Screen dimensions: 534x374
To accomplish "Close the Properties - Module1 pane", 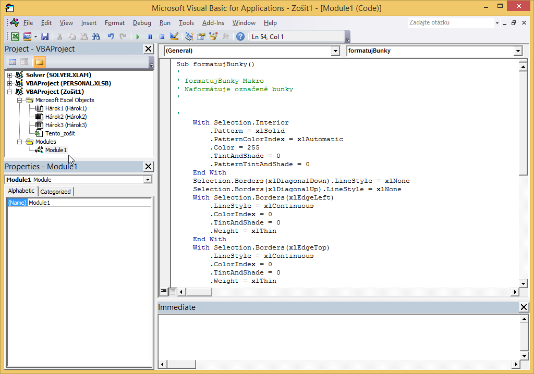I will 149,166.
